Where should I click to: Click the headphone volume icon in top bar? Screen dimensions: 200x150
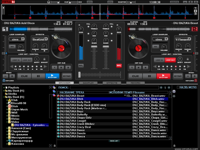click(48, 2)
